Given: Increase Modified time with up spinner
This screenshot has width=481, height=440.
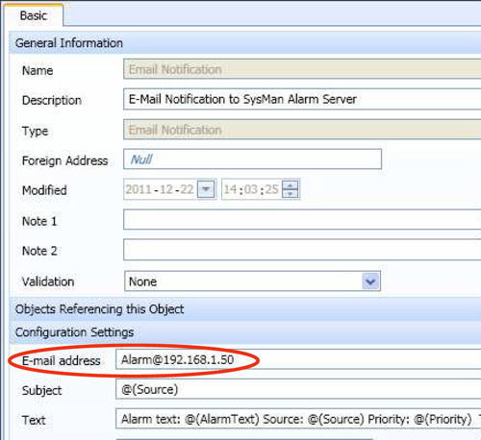Looking at the screenshot, I should (x=291, y=185).
